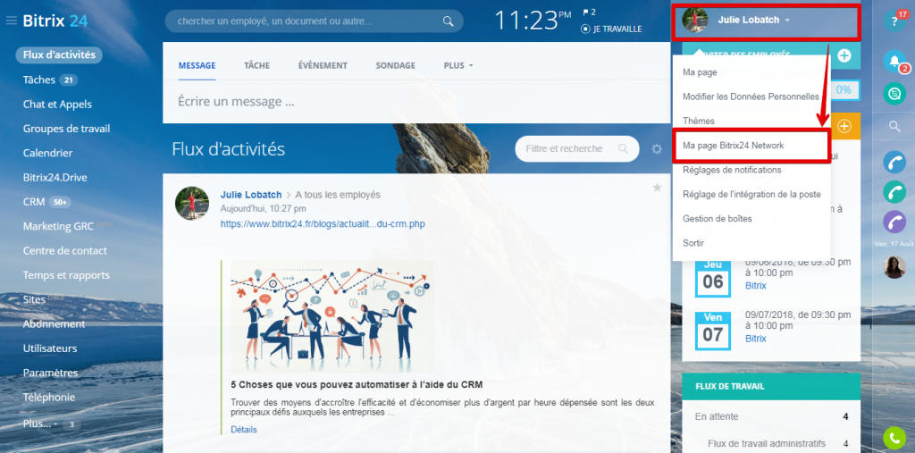The image size is (915, 453).
Task: Open Chat et Appels
Action: pos(57,105)
